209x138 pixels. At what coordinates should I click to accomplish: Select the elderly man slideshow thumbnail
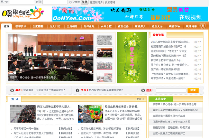click(104, 78)
